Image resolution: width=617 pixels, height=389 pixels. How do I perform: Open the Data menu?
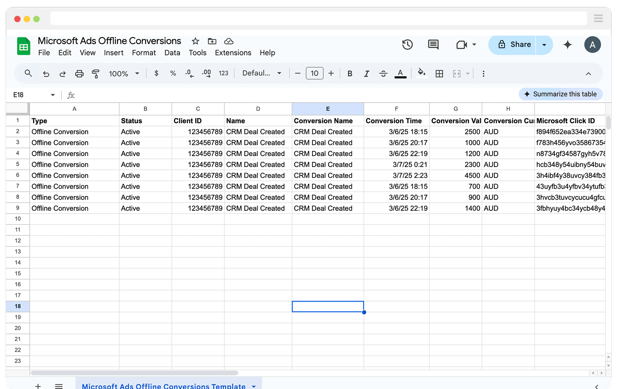click(172, 53)
